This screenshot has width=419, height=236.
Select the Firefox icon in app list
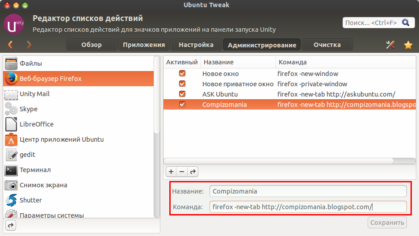11,79
